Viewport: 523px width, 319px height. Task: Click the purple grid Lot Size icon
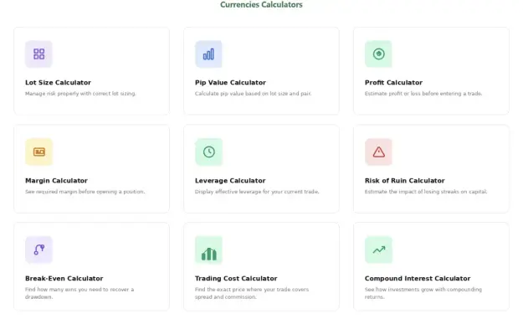click(x=38, y=54)
